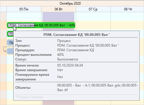The image size is (144, 105).
Task: Select the '08 Чт' day column header
Action: (x=127, y=9)
